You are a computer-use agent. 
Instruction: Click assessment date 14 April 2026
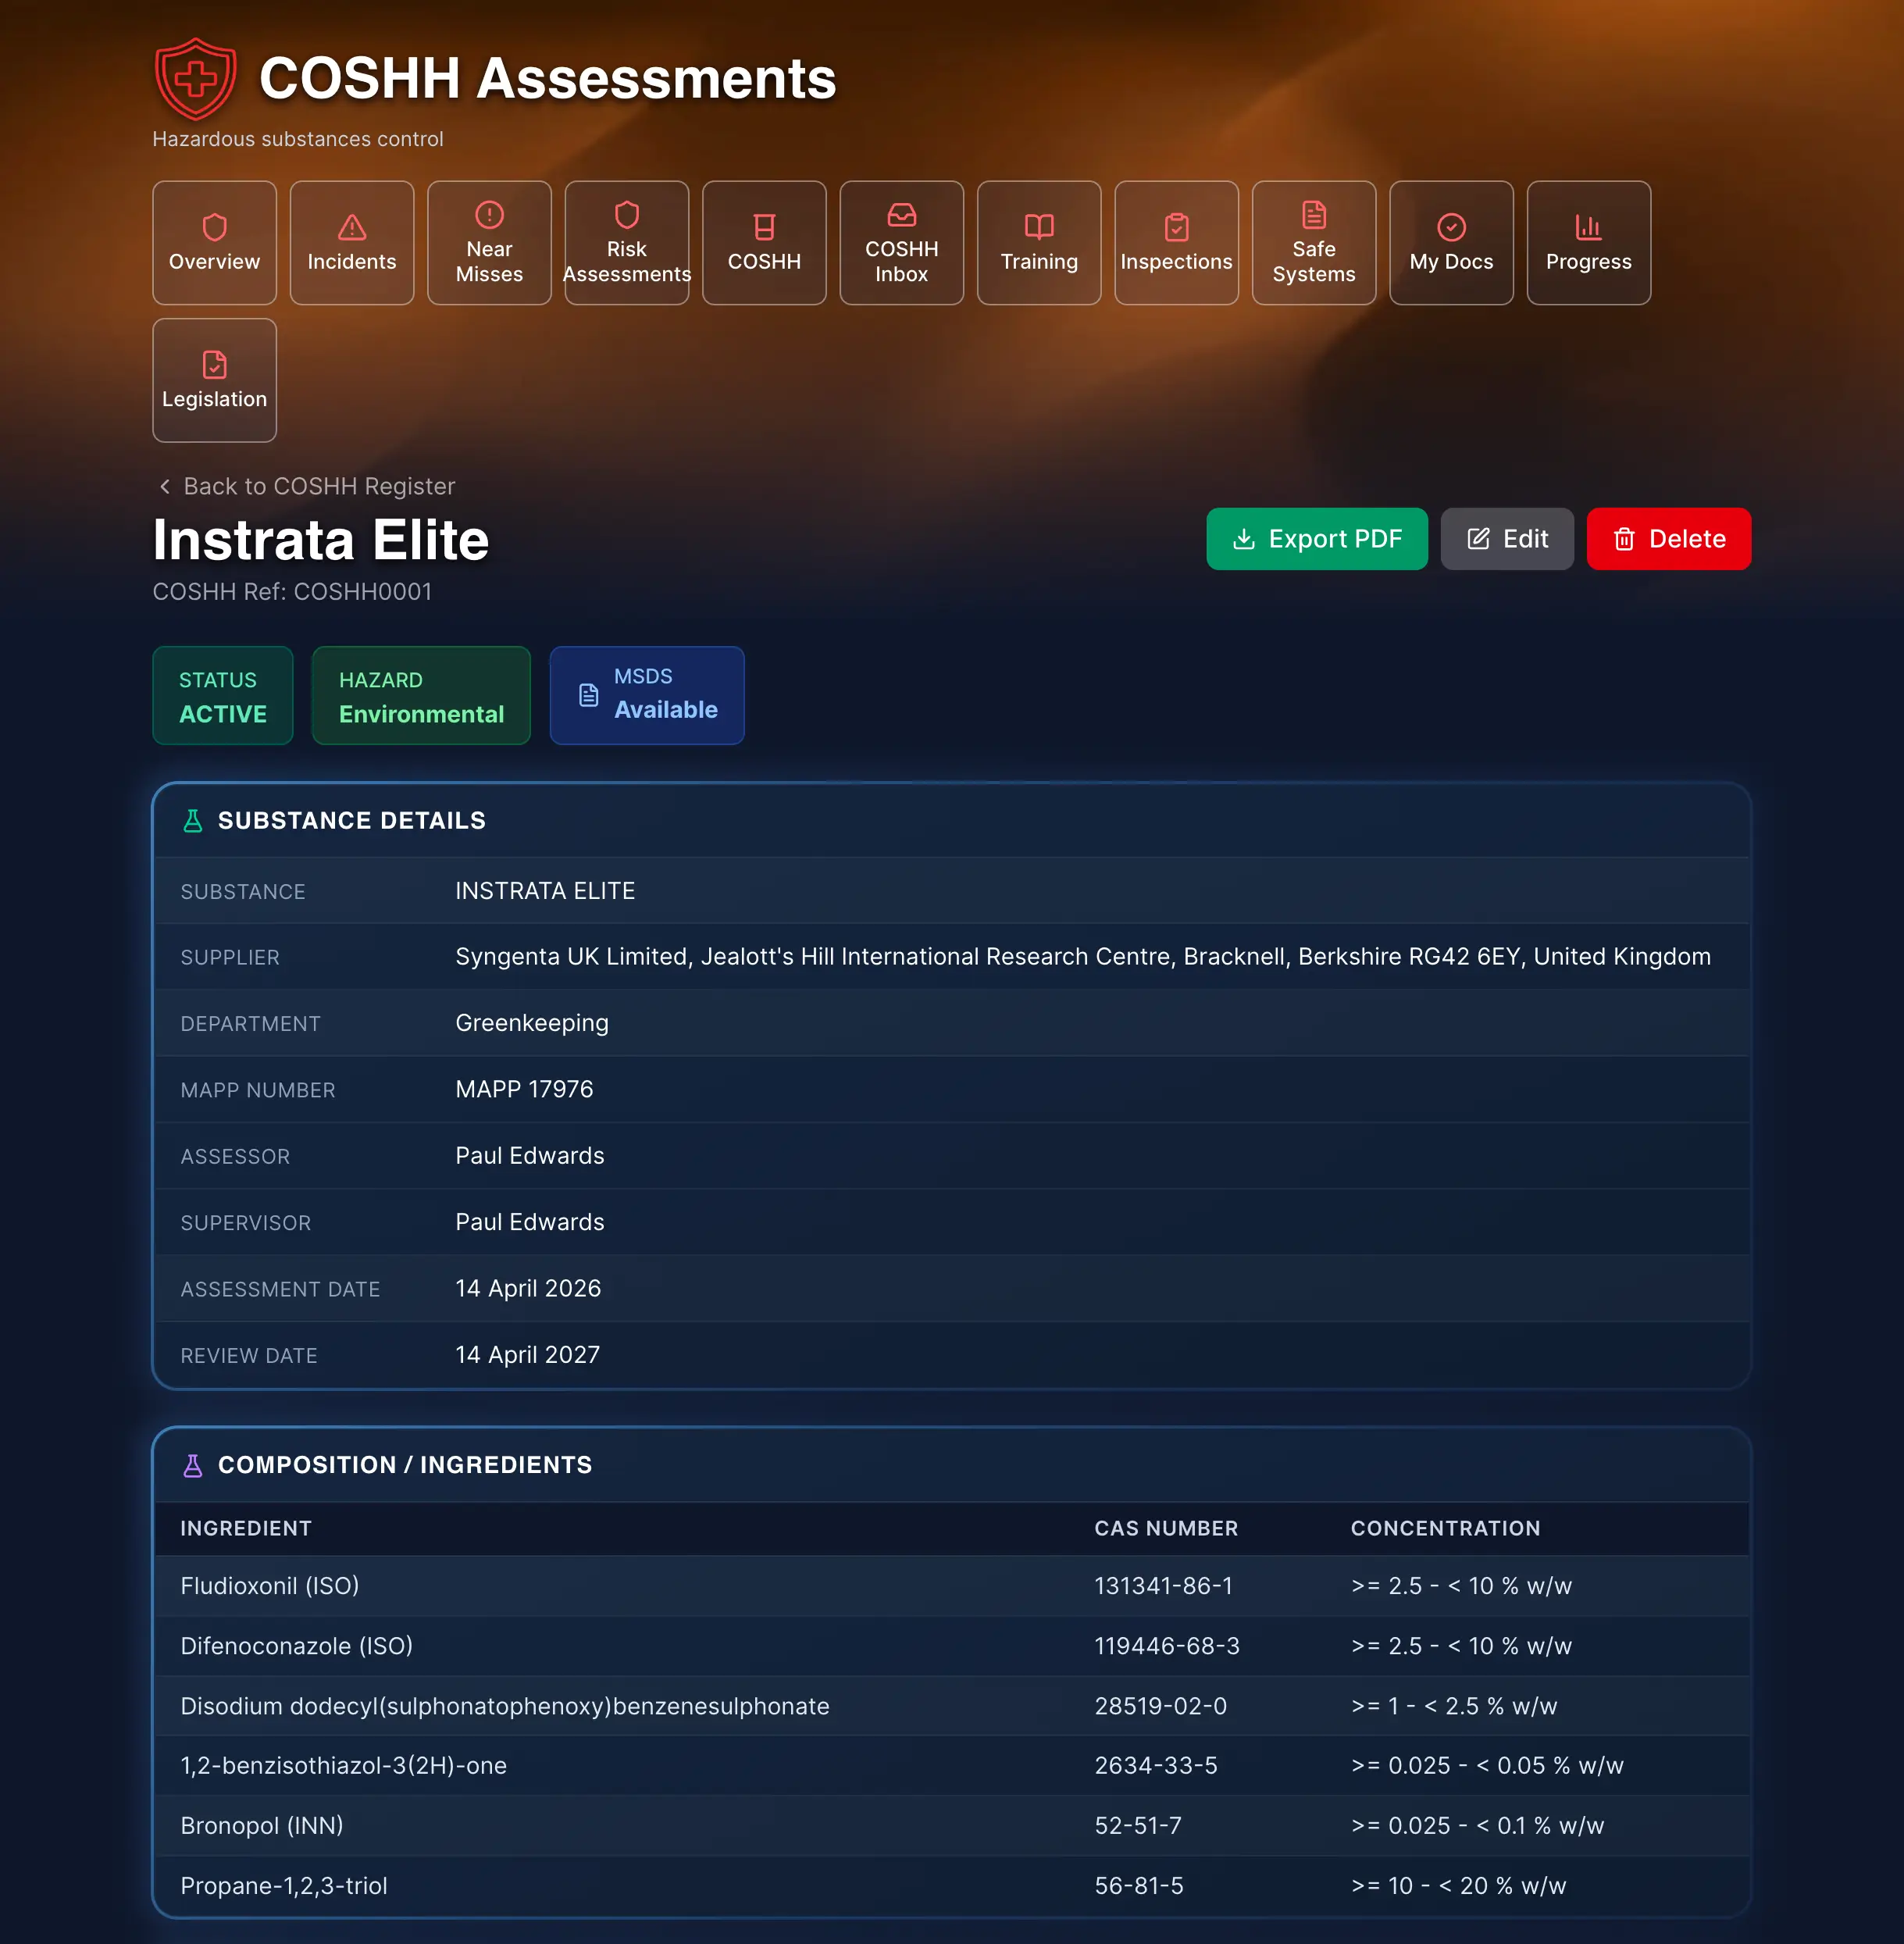(x=528, y=1288)
